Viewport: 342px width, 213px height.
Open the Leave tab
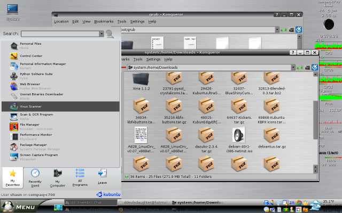[x=102, y=177]
